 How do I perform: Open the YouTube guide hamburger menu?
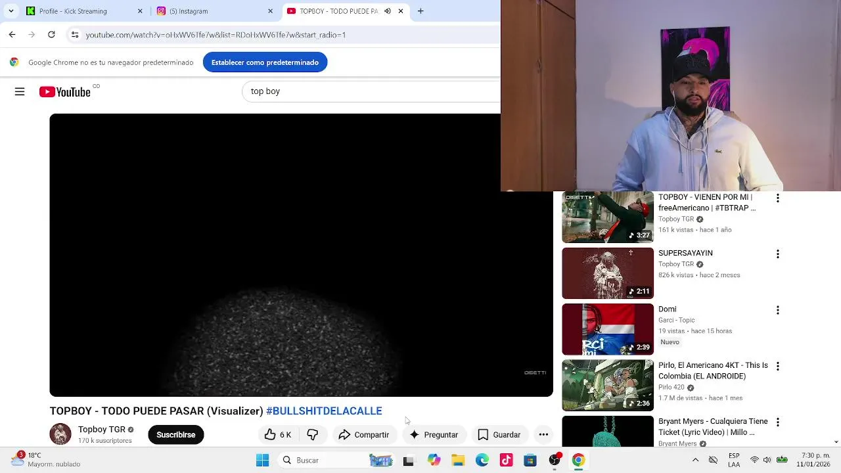click(x=20, y=92)
